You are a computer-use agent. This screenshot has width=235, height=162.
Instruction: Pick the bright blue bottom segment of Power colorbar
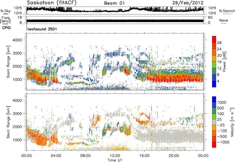pos(214,84)
